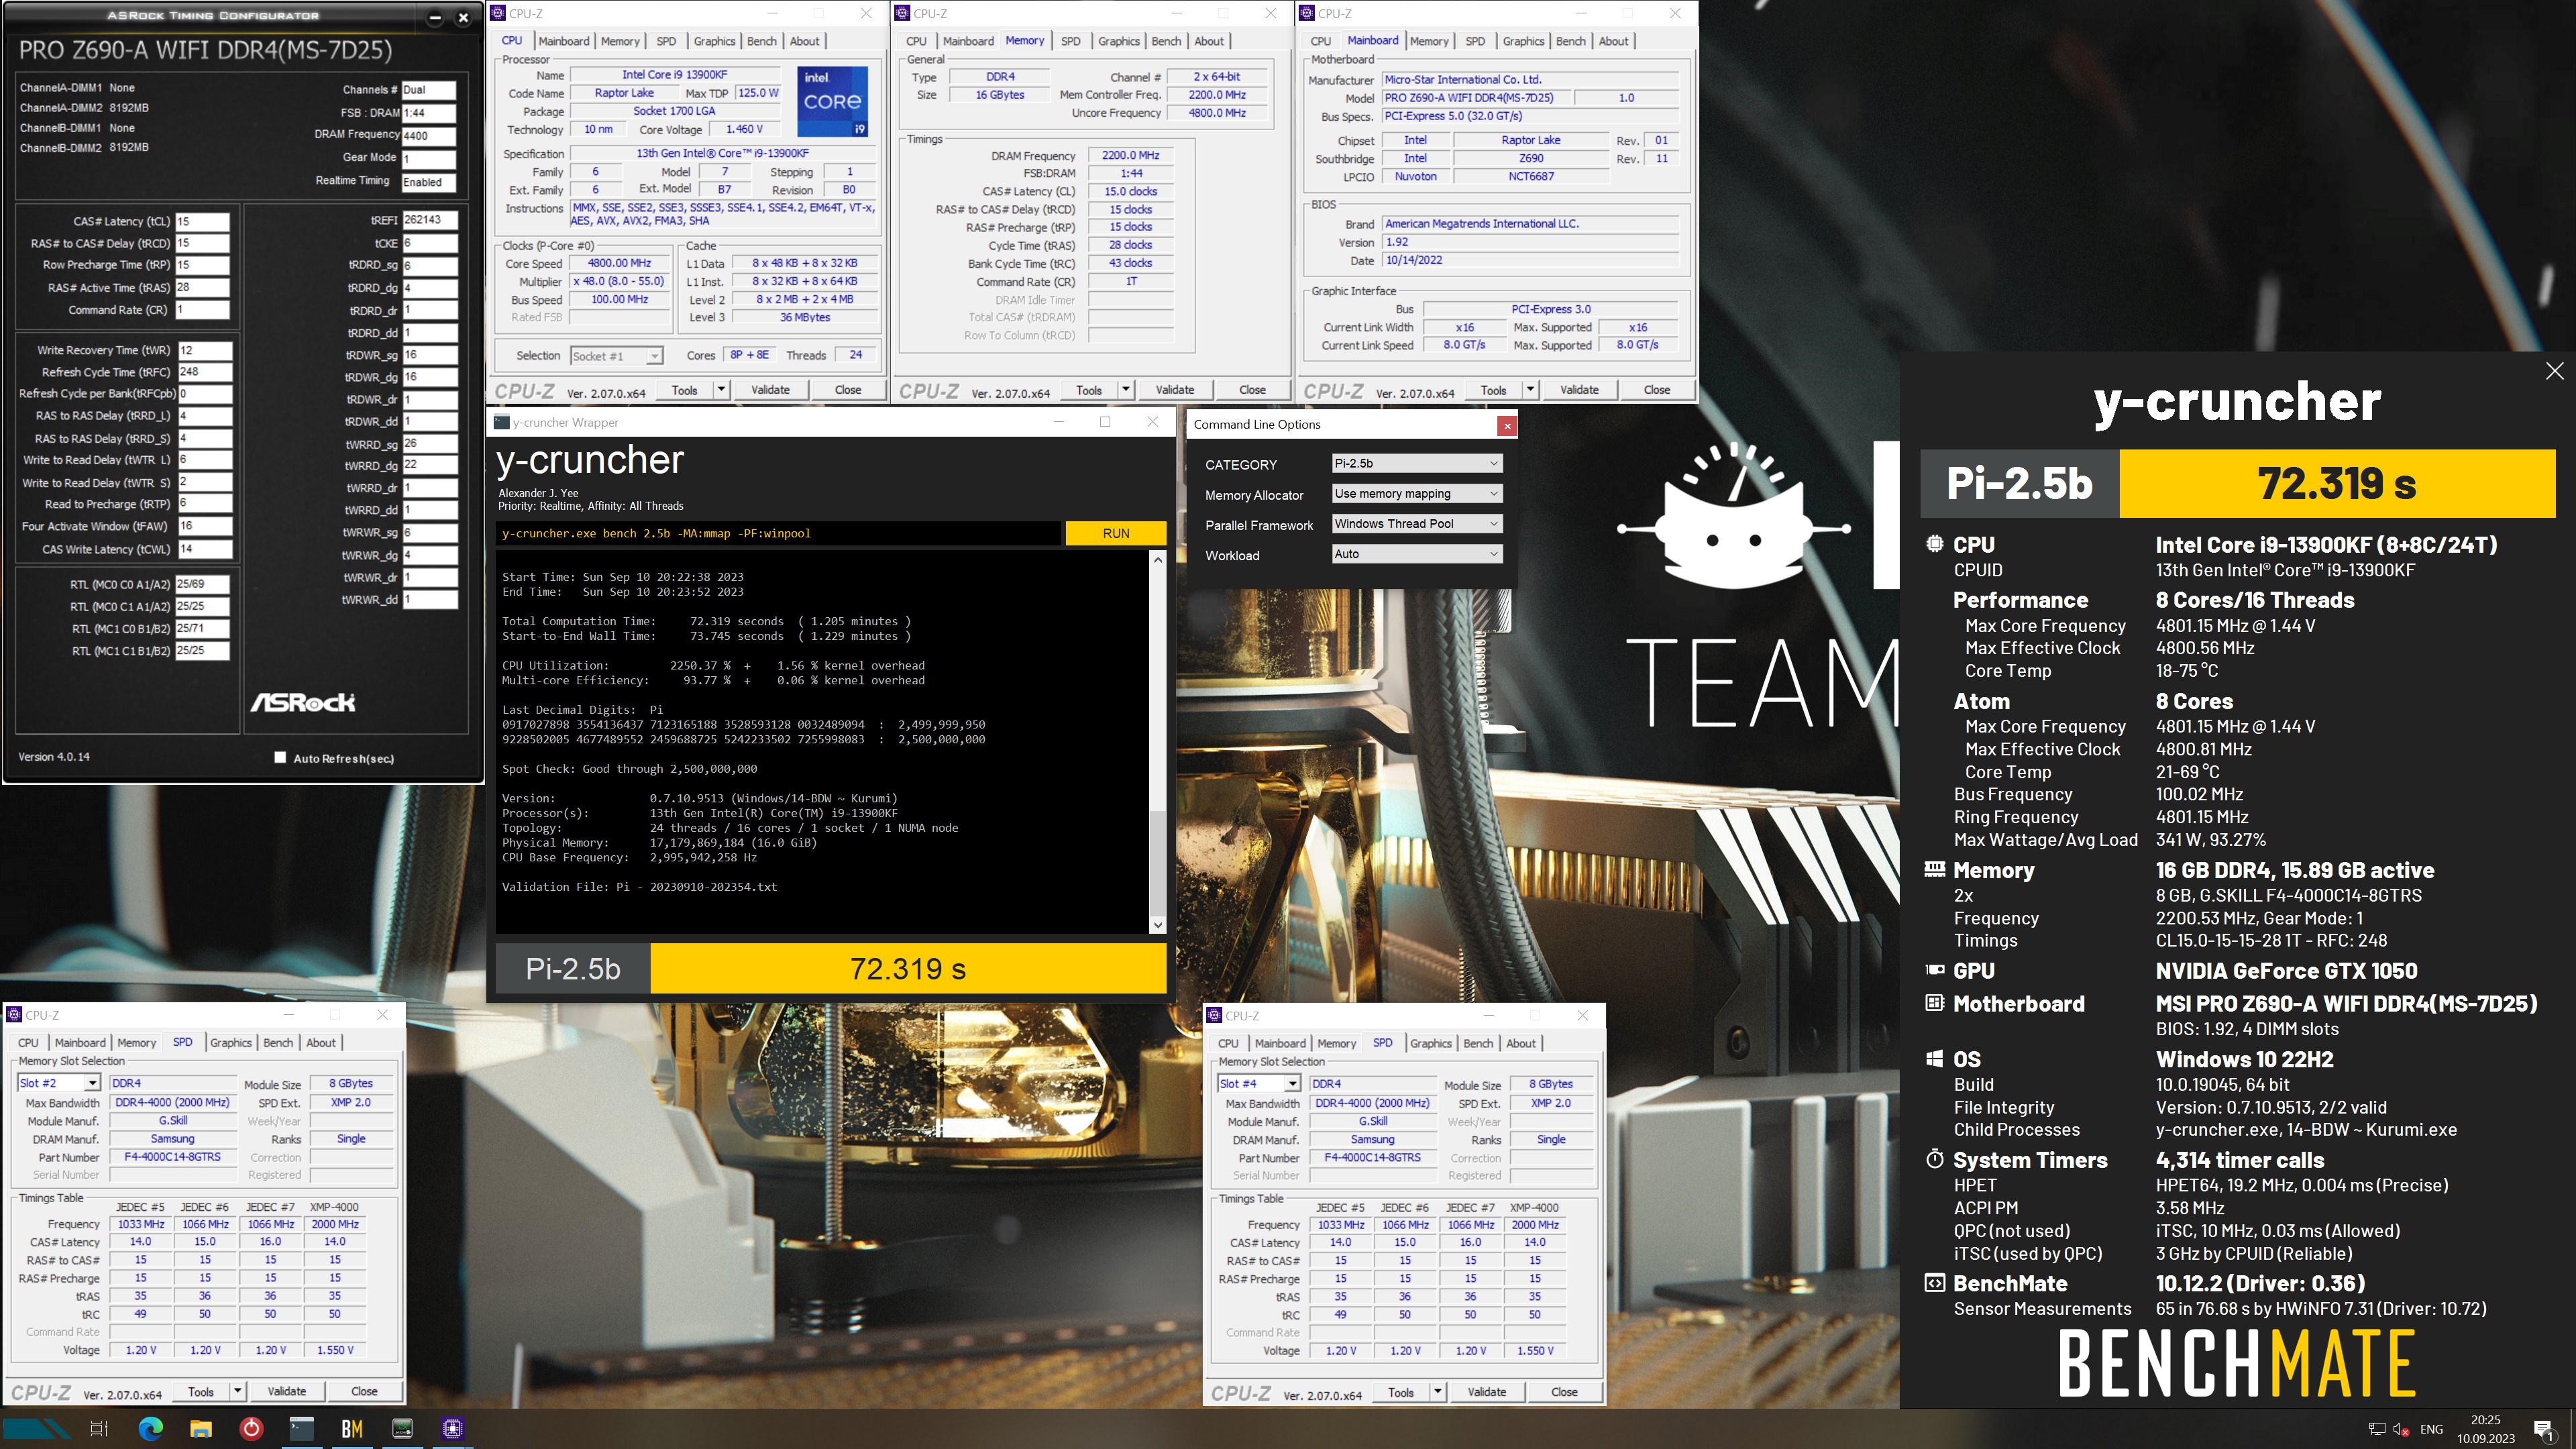This screenshot has height=1449, width=2576.
Task: Click the muted speaker tray icon
Action: pyautogui.click(x=2401, y=1430)
